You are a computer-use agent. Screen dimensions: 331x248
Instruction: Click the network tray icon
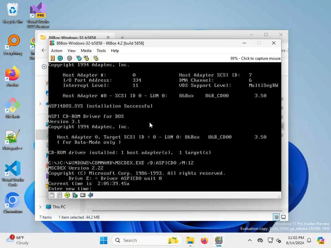coord(270,240)
